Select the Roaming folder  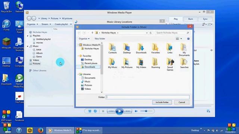click(155, 63)
